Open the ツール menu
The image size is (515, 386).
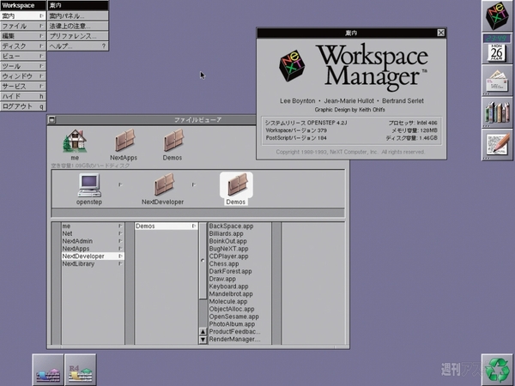tap(23, 66)
